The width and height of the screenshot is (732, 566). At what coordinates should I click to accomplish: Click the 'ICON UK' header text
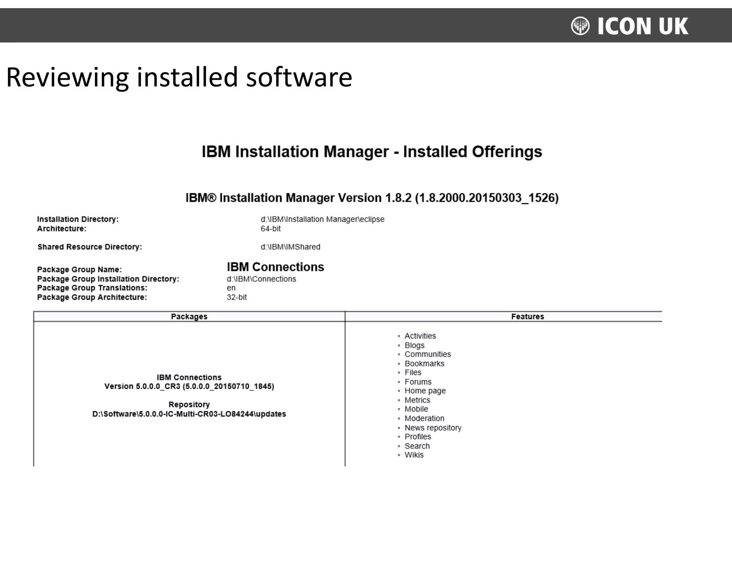(643, 26)
